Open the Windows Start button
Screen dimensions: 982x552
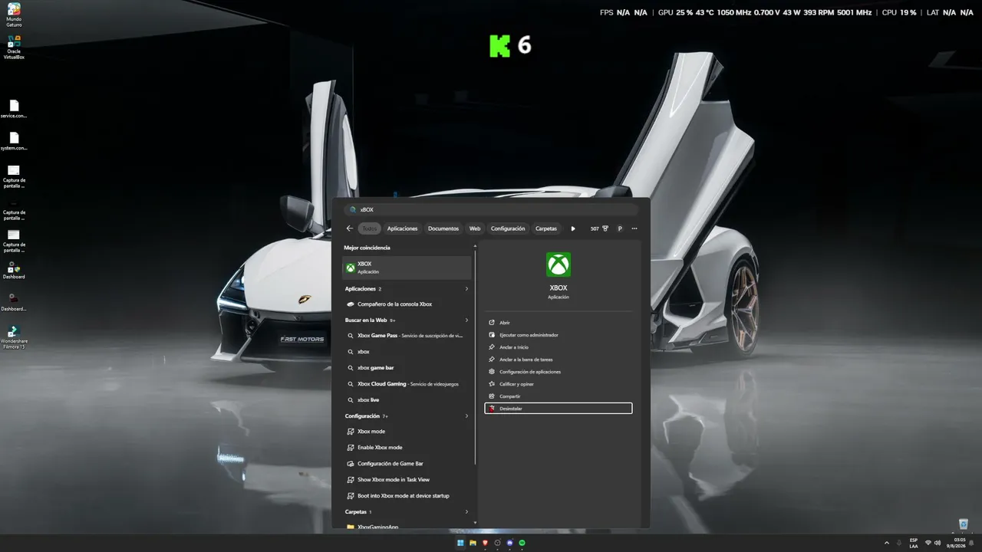(460, 543)
